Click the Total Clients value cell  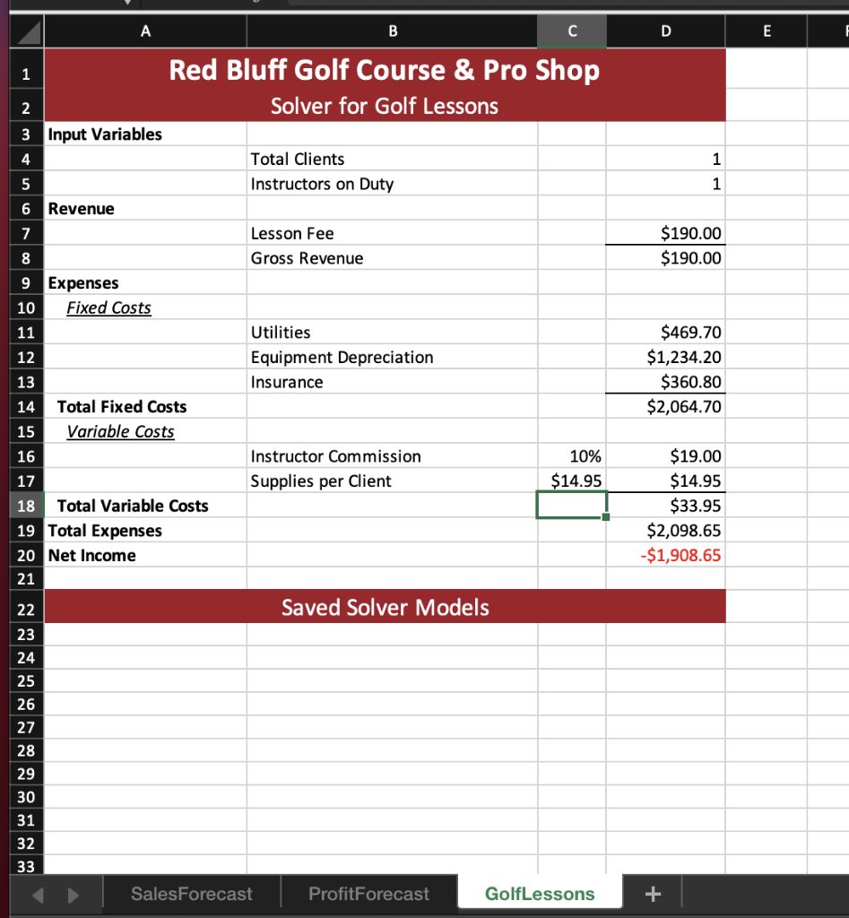[665, 159]
